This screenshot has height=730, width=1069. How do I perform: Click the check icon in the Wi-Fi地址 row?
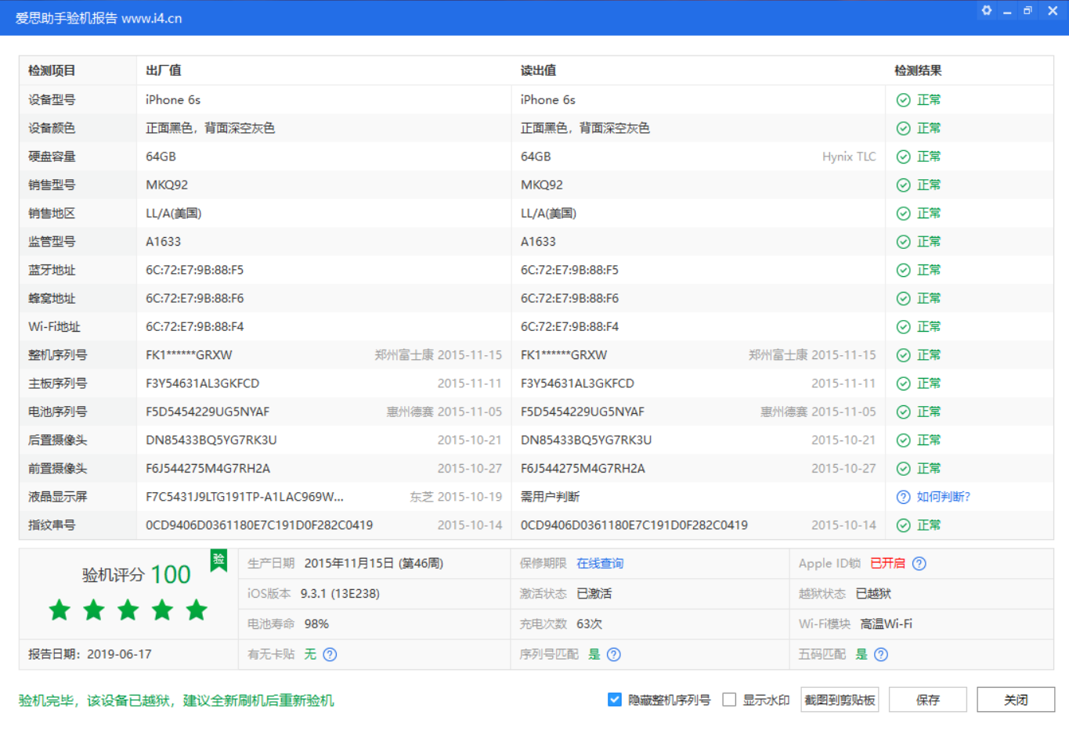click(903, 327)
